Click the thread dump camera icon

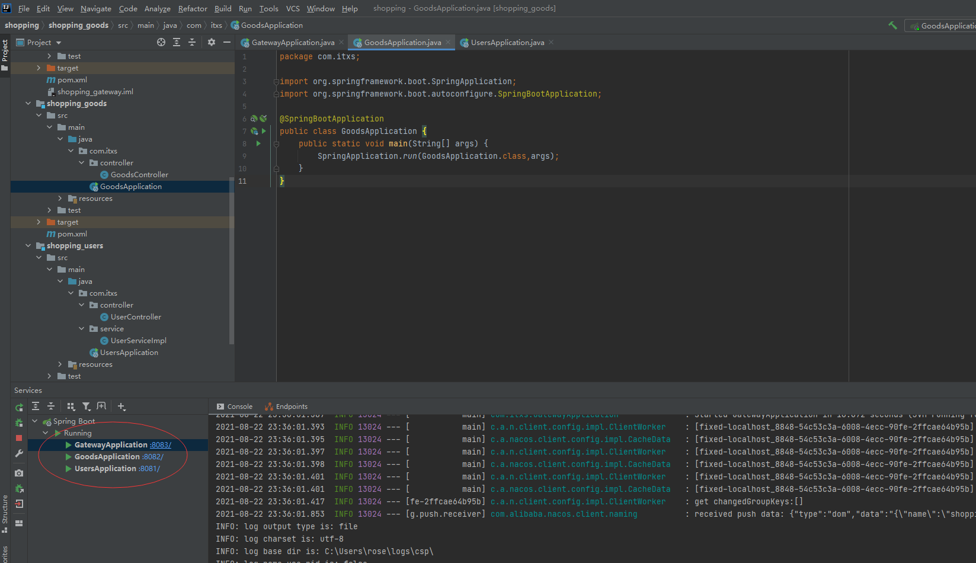[19, 473]
